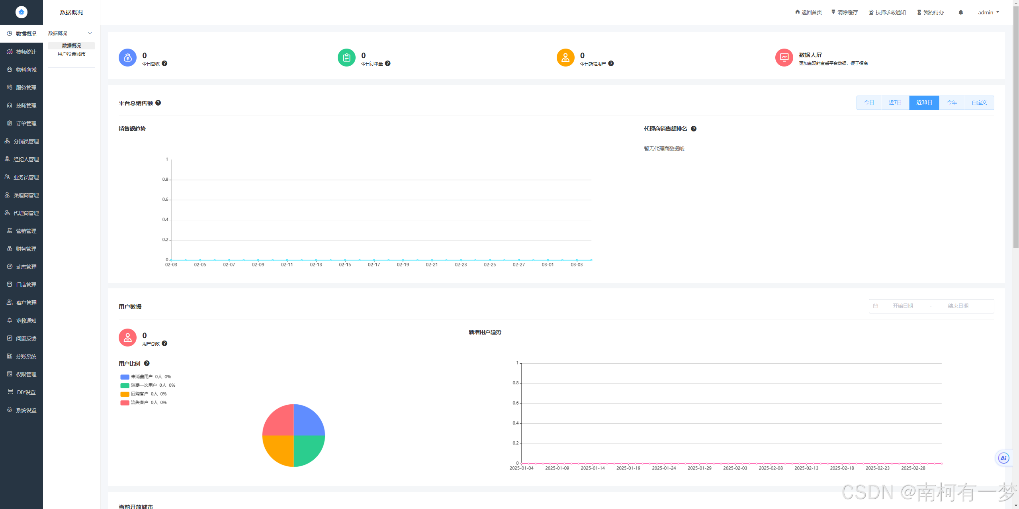
Task: Open 技师管理 in the sidebar
Action: click(x=22, y=106)
